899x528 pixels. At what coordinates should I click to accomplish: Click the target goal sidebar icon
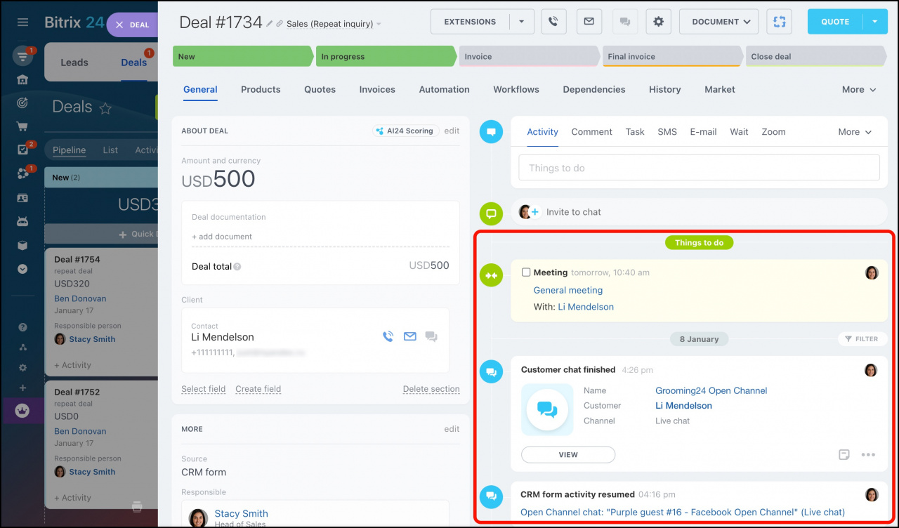tap(22, 103)
